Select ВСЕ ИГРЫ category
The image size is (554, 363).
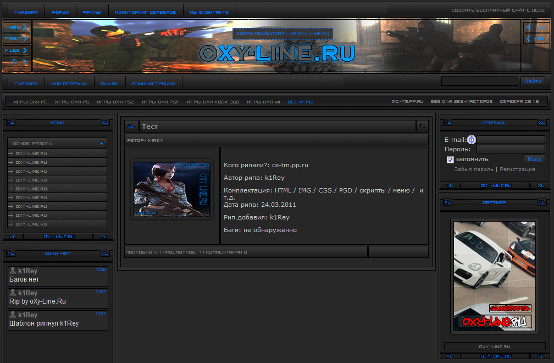coord(300,102)
